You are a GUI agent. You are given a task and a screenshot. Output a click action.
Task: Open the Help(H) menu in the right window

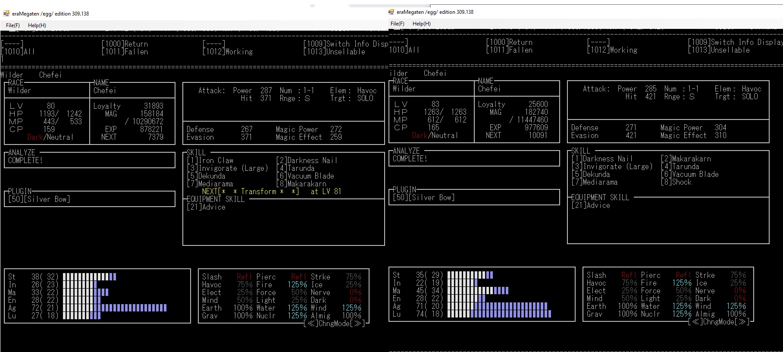pyautogui.click(x=421, y=24)
